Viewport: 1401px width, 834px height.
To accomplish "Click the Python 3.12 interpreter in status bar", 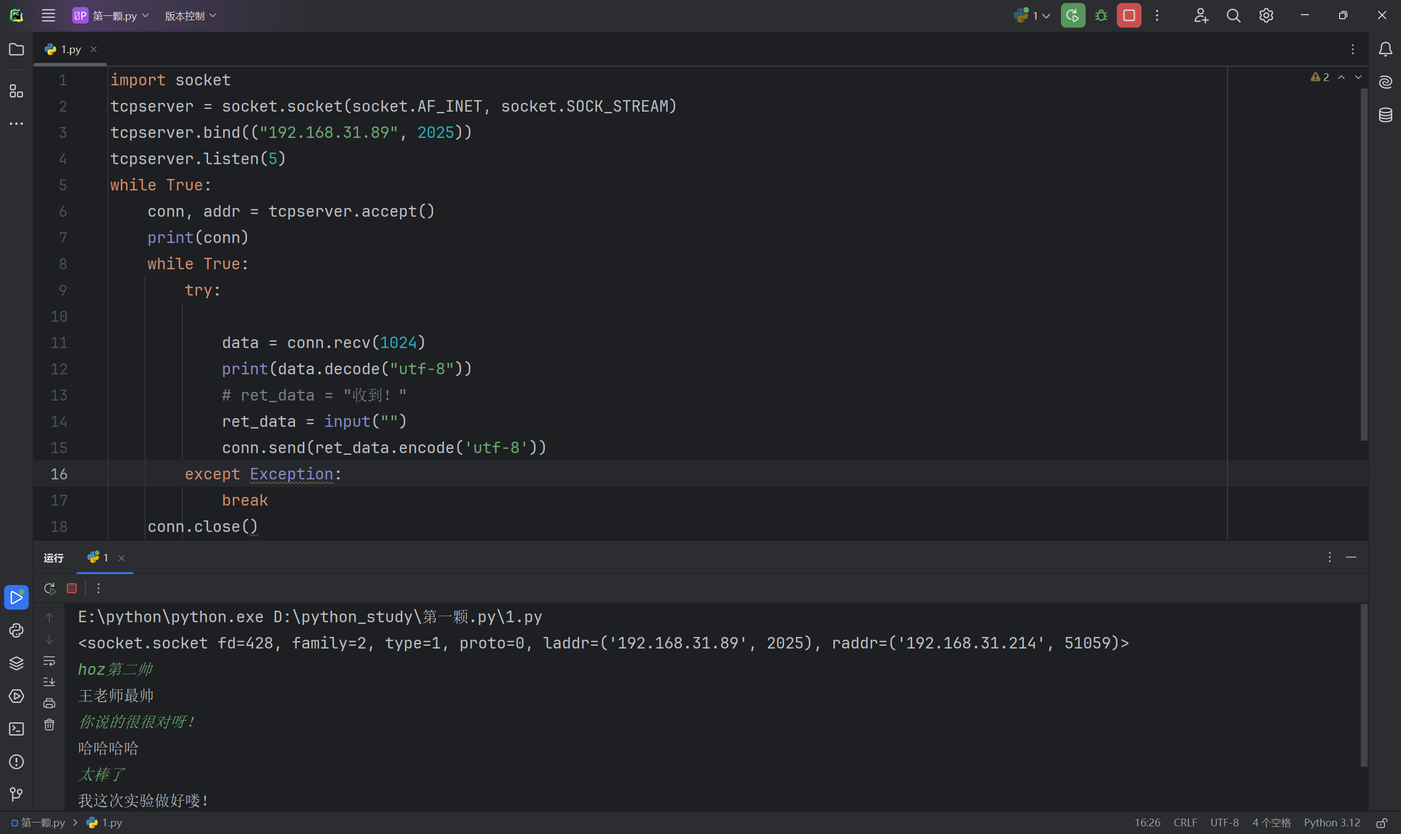I will [x=1331, y=823].
